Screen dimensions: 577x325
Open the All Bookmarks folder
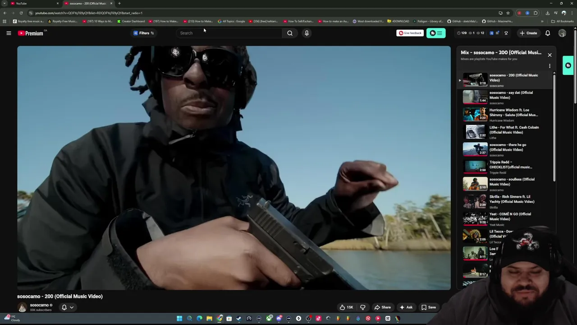click(563, 21)
